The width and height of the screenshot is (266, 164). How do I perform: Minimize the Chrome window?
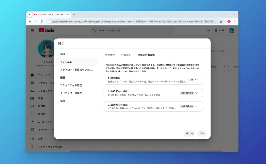pos(220,14)
